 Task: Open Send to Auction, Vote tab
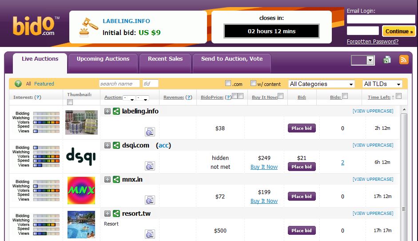[x=232, y=63]
